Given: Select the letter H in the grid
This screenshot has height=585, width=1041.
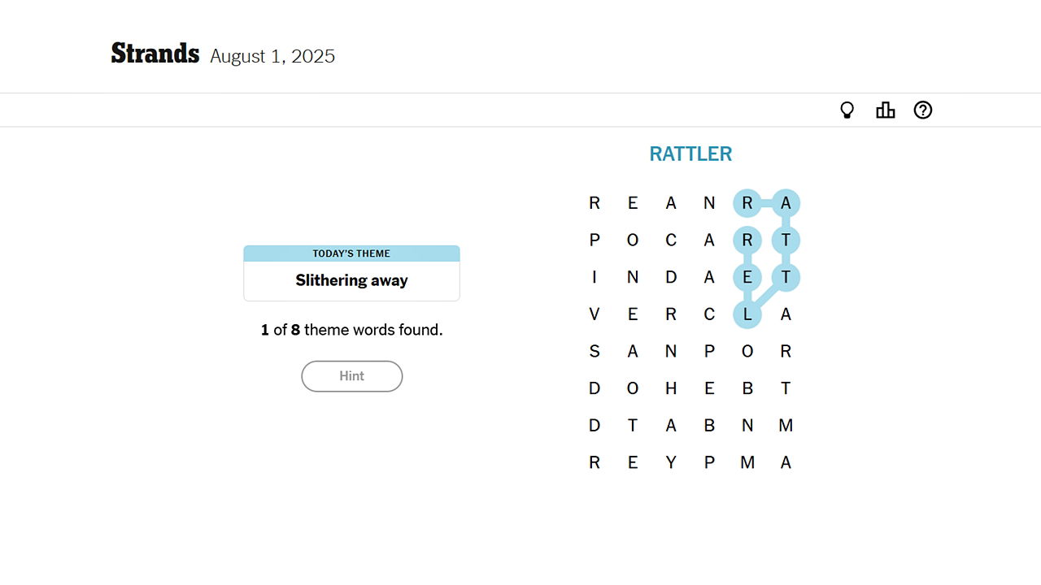Looking at the screenshot, I should point(671,388).
